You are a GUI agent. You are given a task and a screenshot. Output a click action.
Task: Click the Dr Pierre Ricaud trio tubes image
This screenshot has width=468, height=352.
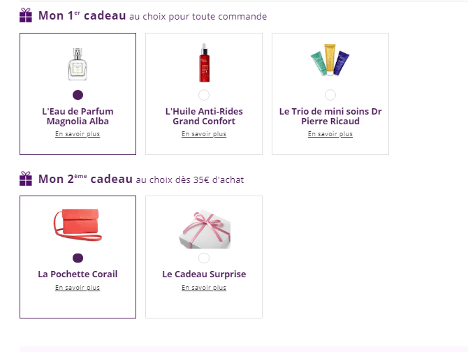point(330,61)
